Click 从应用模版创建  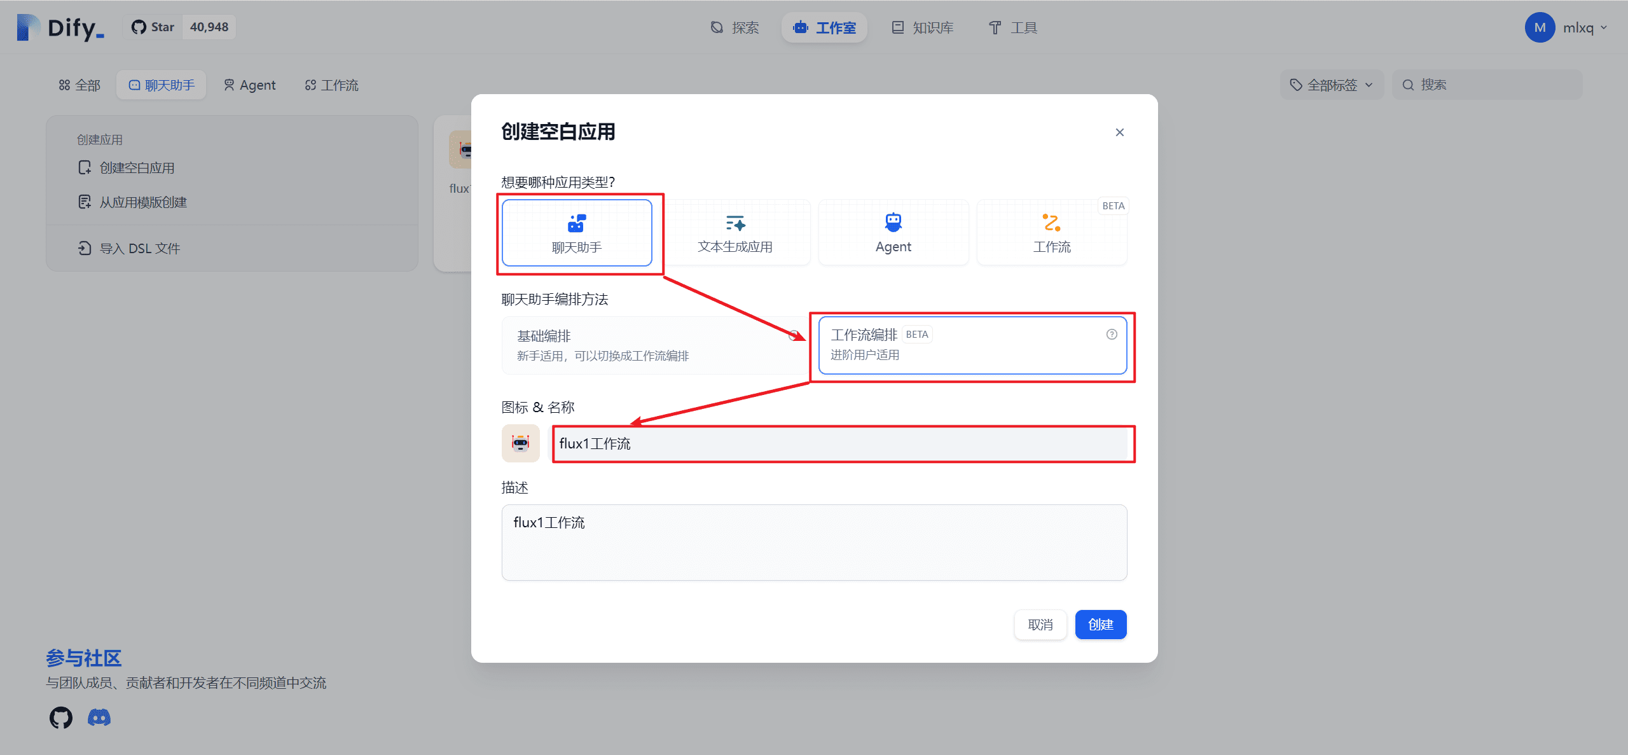[143, 202]
